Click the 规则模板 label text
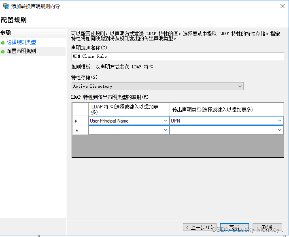Viewport: 289px width, 237px height. pyautogui.click(x=112, y=67)
